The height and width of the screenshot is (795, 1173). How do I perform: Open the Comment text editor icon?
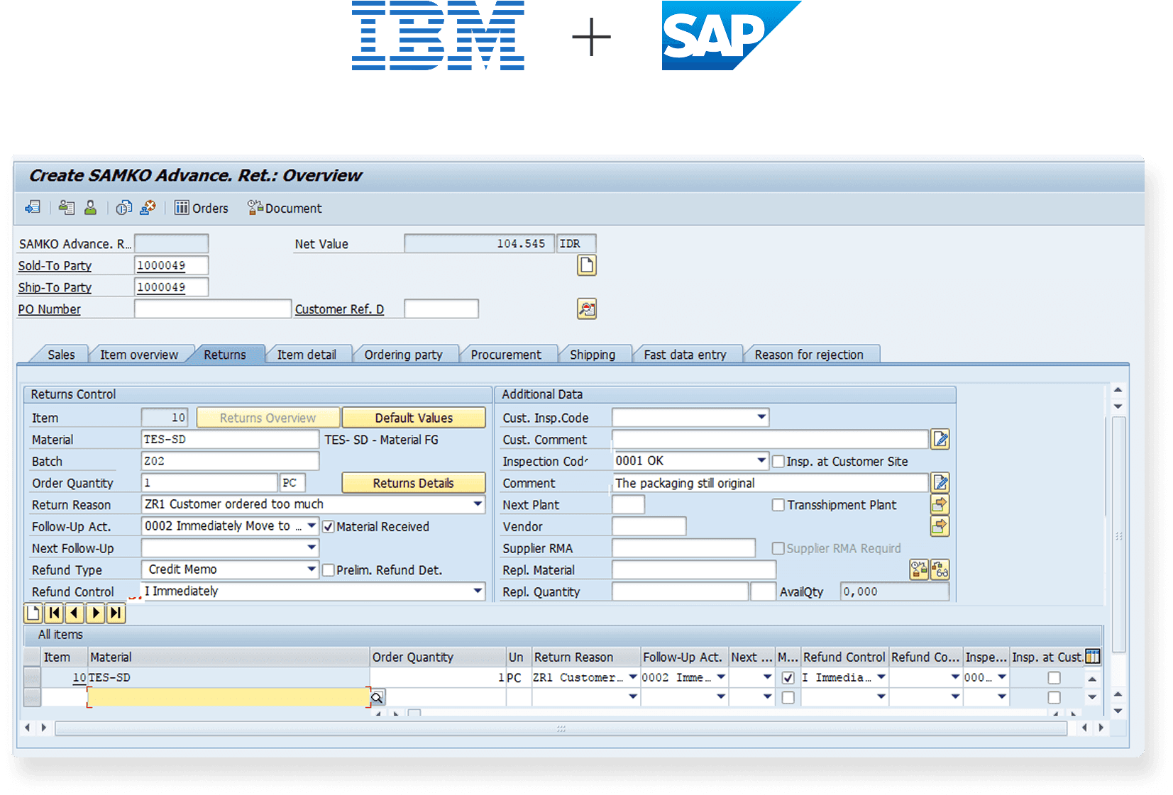pyautogui.click(x=940, y=483)
